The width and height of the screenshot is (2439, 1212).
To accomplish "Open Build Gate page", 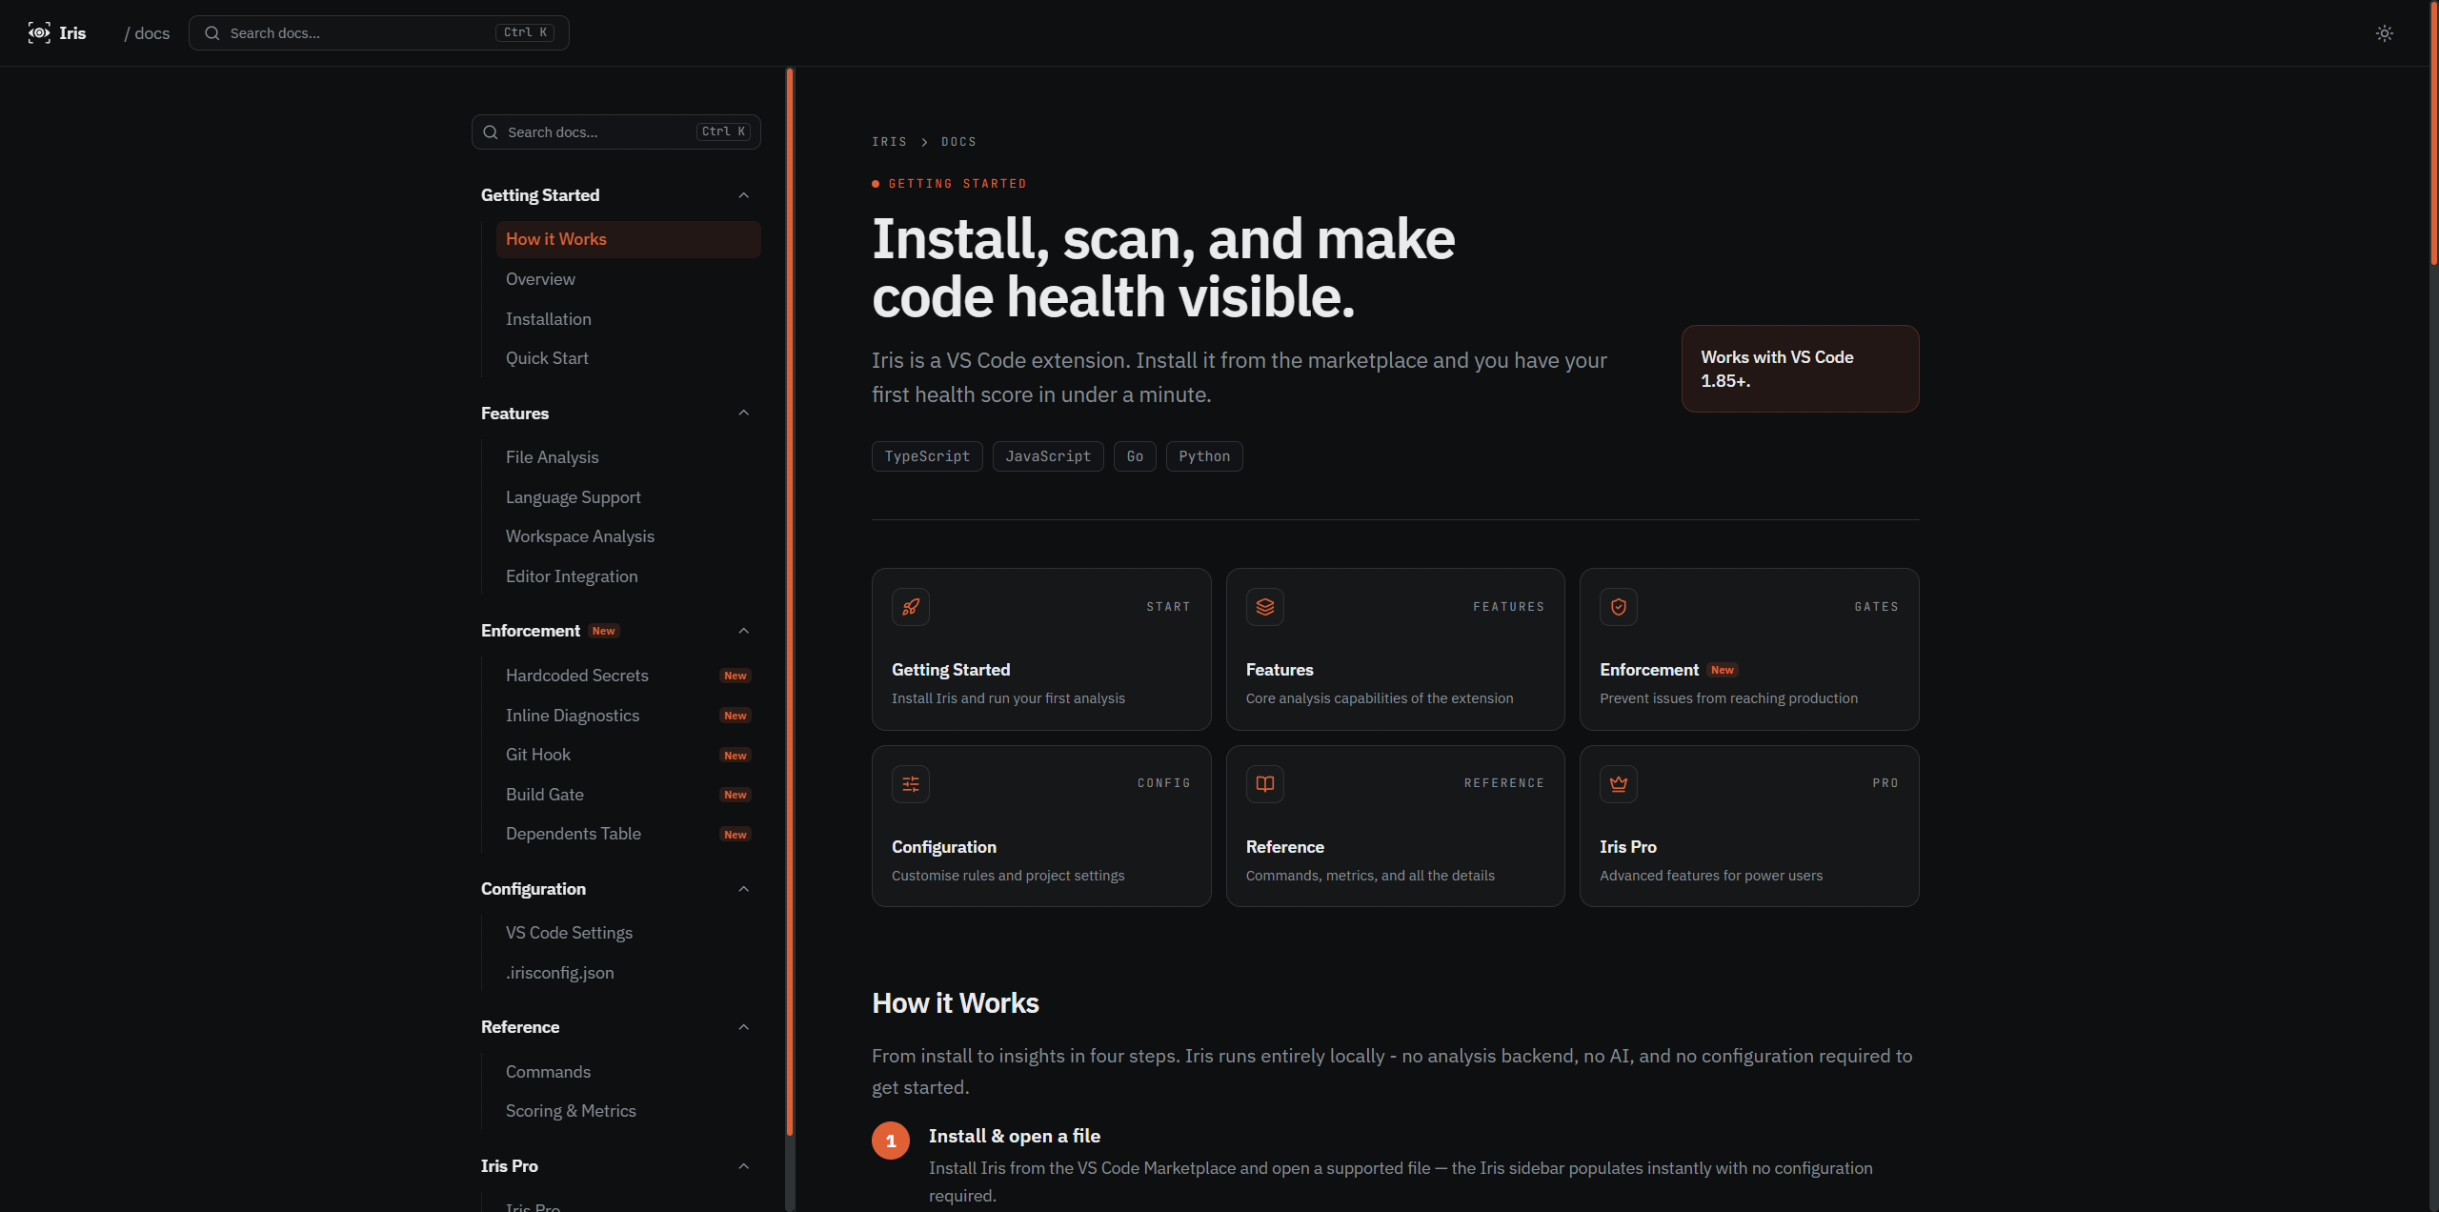I will [628, 795].
